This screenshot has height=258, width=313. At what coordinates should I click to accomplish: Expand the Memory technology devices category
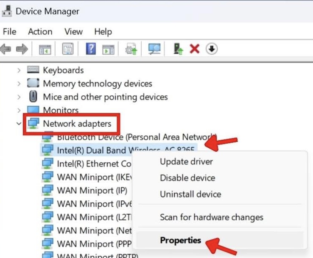click(x=19, y=83)
